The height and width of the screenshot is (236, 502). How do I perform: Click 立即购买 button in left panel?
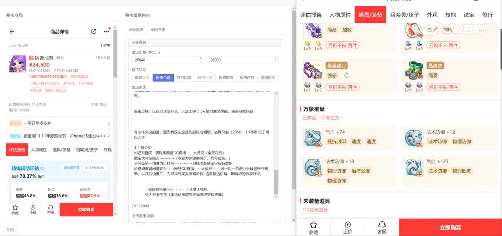[86, 210]
